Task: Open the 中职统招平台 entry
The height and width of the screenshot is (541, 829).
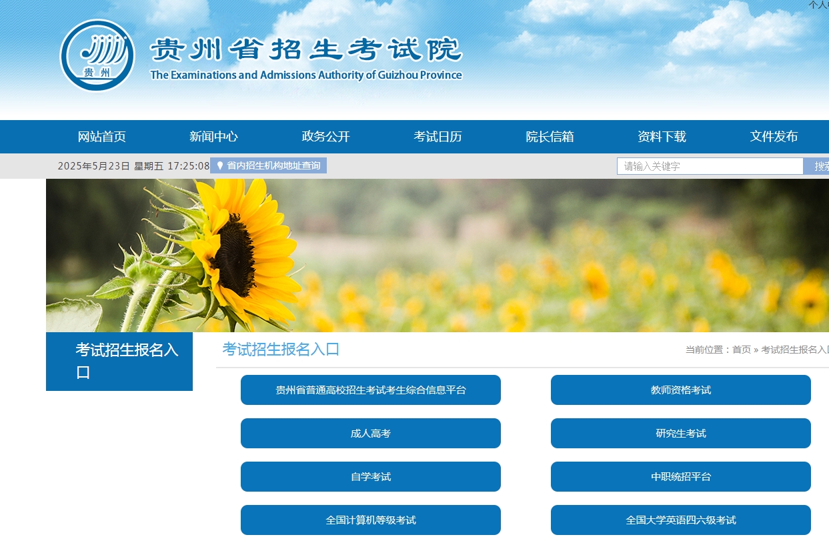Action: tap(680, 476)
